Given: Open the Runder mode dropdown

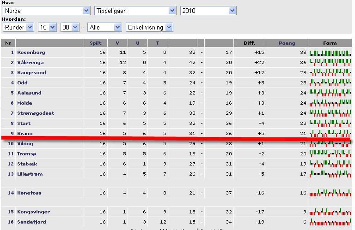Looking at the screenshot, I should point(18,27).
